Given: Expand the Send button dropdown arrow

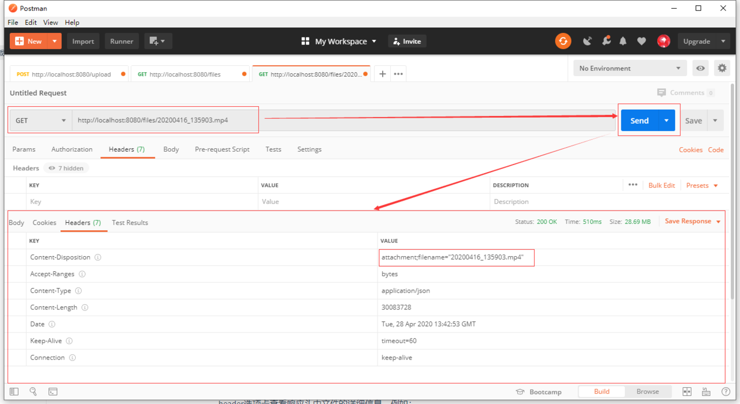Looking at the screenshot, I should [x=667, y=121].
